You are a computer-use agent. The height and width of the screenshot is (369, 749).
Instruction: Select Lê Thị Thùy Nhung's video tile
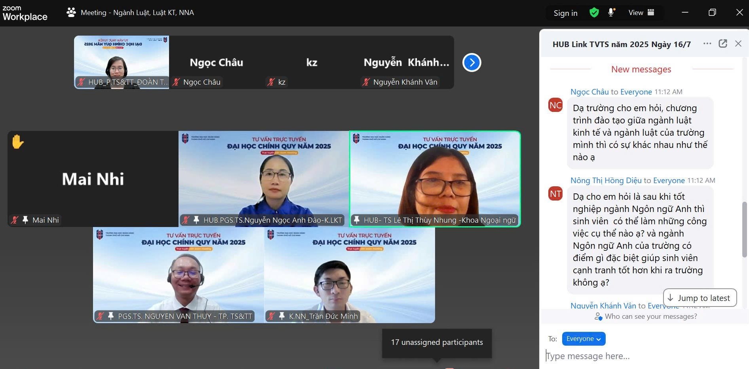(x=435, y=179)
